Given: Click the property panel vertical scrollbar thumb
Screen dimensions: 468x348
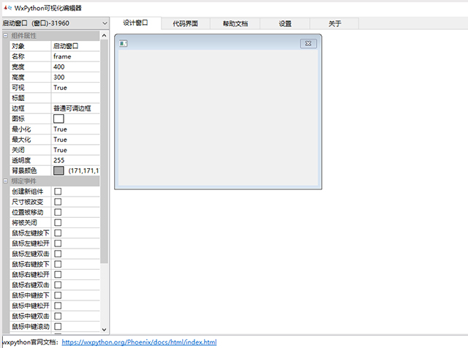Looking at the screenshot, I should pos(104,151).
